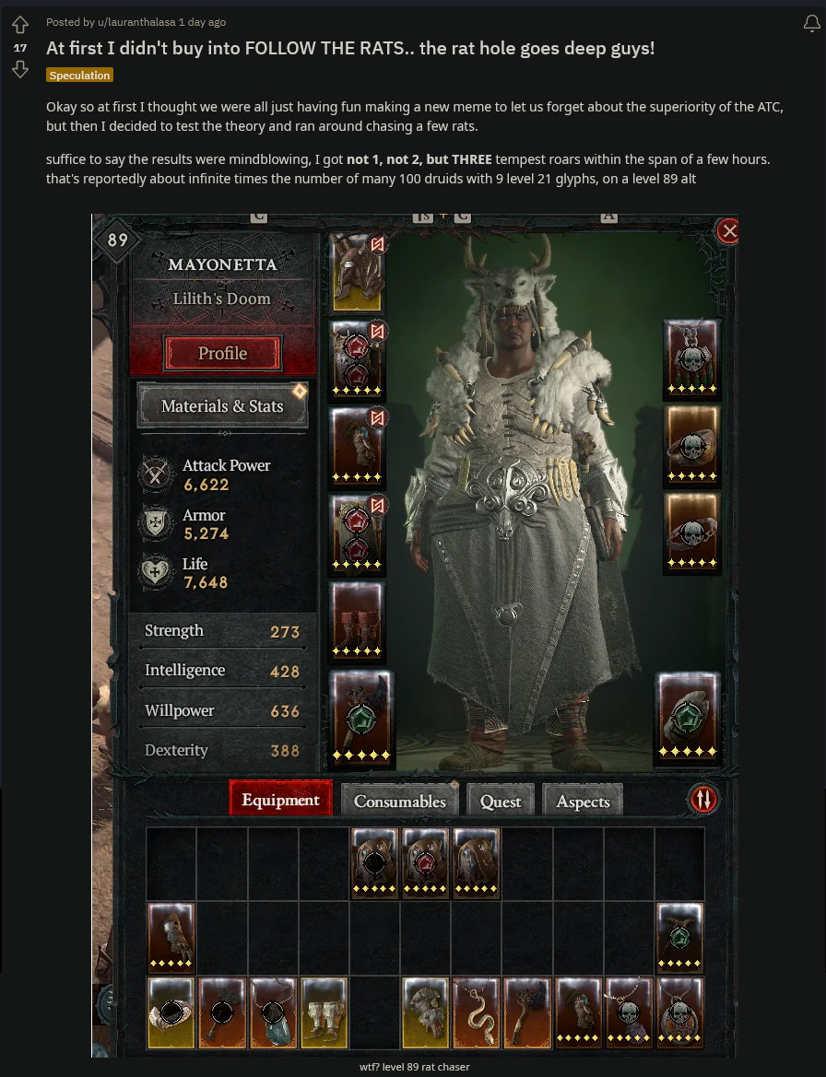This screenshot has height=1077, width=826.
Task: Select the main-hand weapon slot with green gem
Action: [360, 719]
